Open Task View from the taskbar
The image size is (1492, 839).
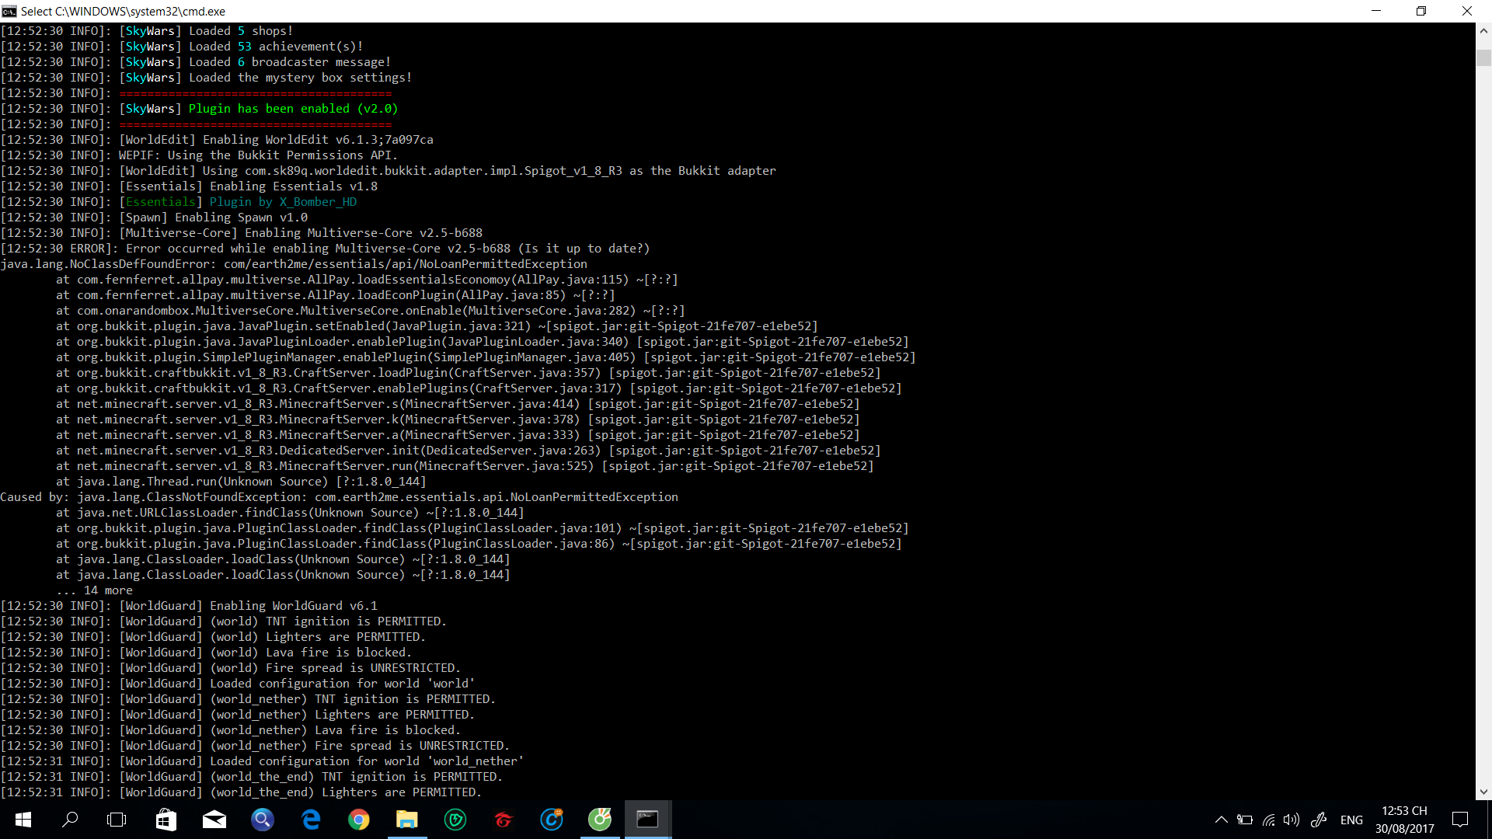(117, 820)
